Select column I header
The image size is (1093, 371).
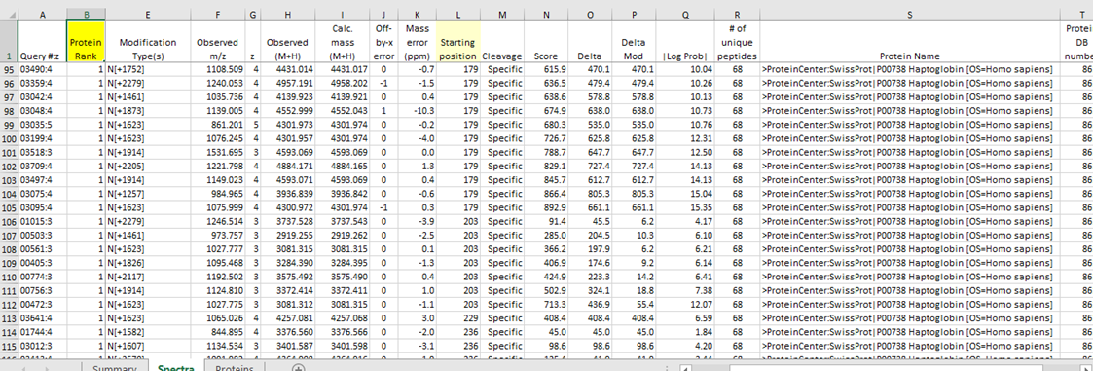click(342, 14)
